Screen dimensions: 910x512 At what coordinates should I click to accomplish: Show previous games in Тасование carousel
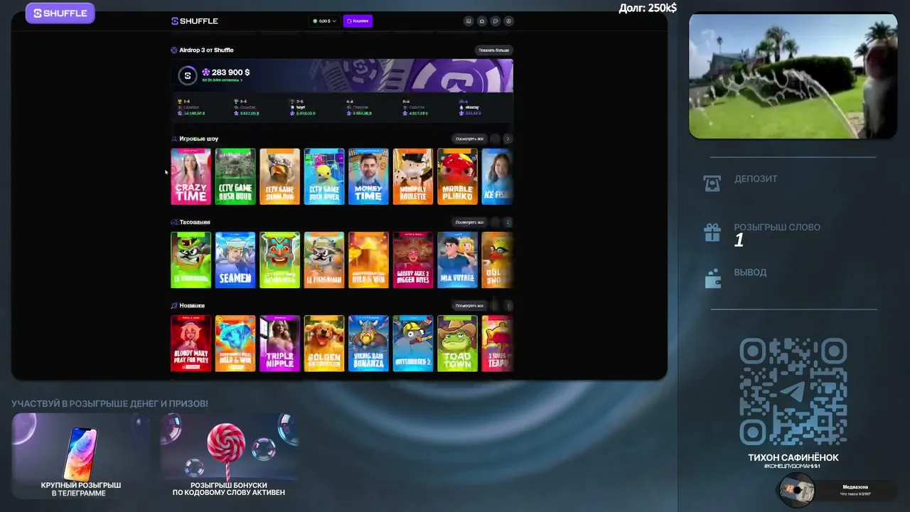(496, 223)
